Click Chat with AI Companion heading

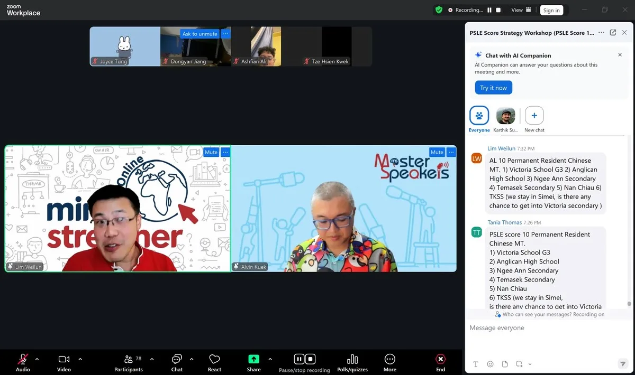(x=518, y=55)
